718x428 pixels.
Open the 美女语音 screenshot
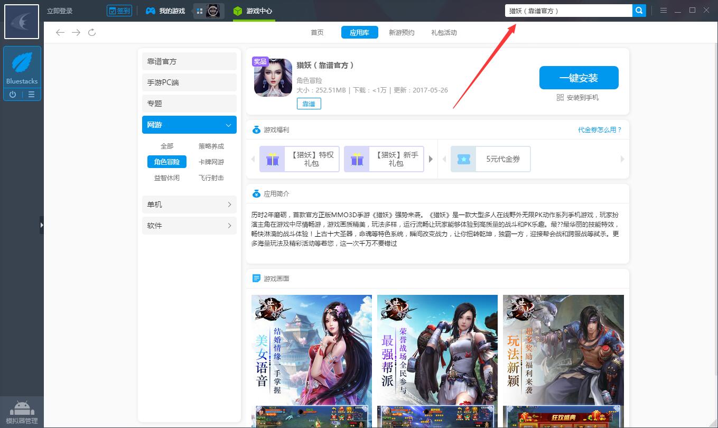(312, 361)
